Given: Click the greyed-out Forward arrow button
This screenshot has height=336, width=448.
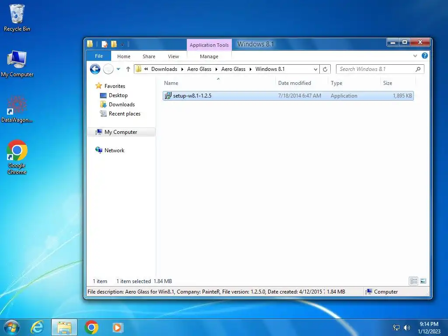Looking at the screenshot, I should 108,69.
